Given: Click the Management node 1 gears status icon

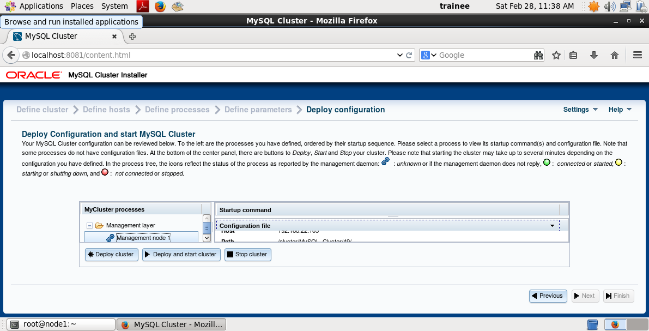Looking at the screenshot, I should tap(110, 238).
